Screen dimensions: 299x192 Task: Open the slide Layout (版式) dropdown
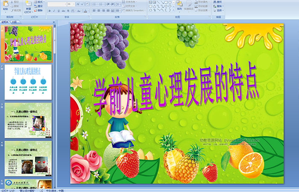pos(39,2)
